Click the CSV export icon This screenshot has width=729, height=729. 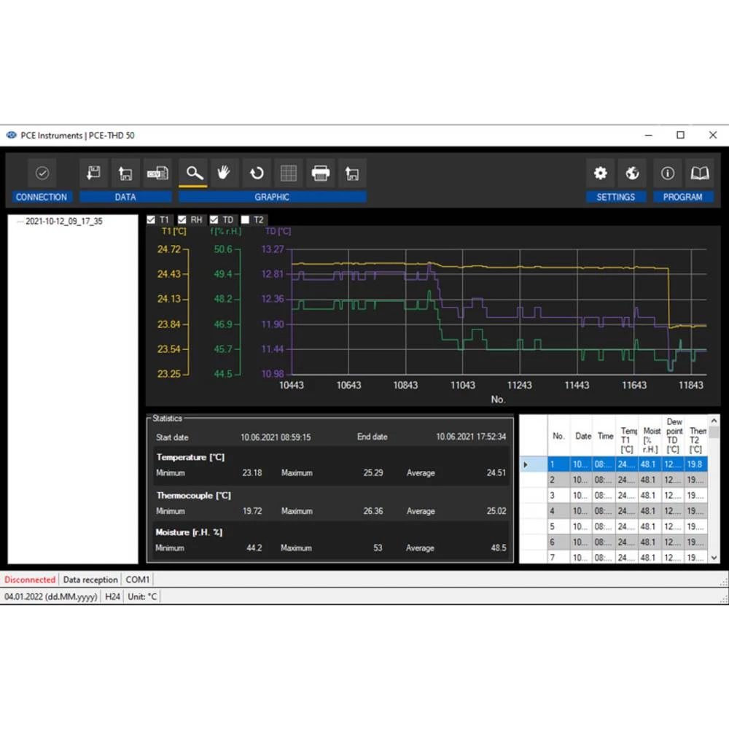coord(157,173)
